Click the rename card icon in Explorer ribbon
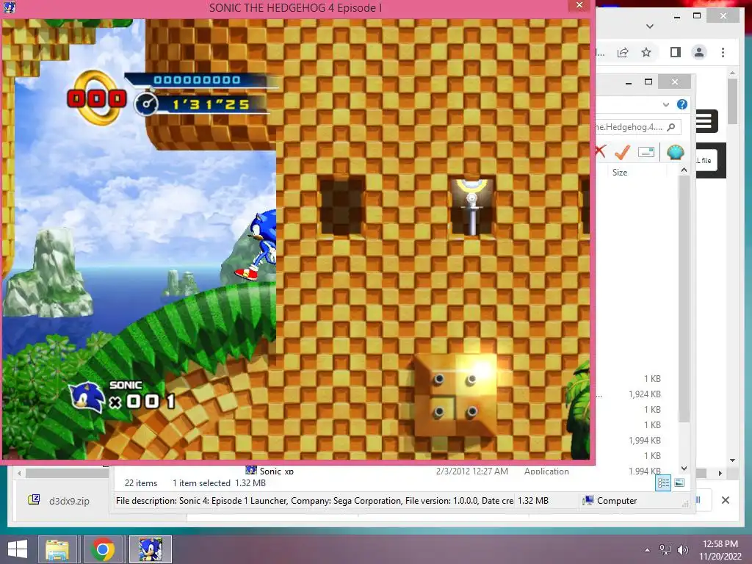 click(646, 152)
